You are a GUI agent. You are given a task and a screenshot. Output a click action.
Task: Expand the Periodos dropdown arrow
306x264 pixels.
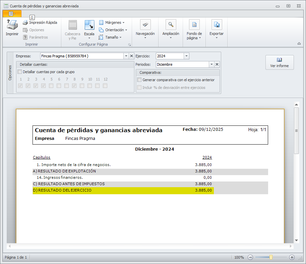211,64
